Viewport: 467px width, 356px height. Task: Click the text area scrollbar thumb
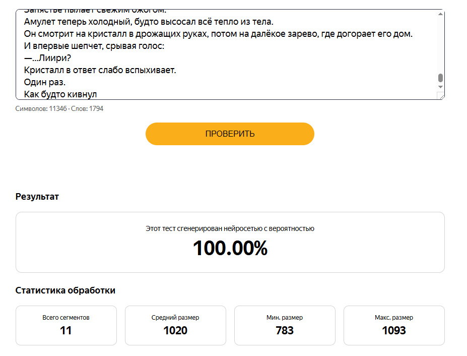pos(440,78)
